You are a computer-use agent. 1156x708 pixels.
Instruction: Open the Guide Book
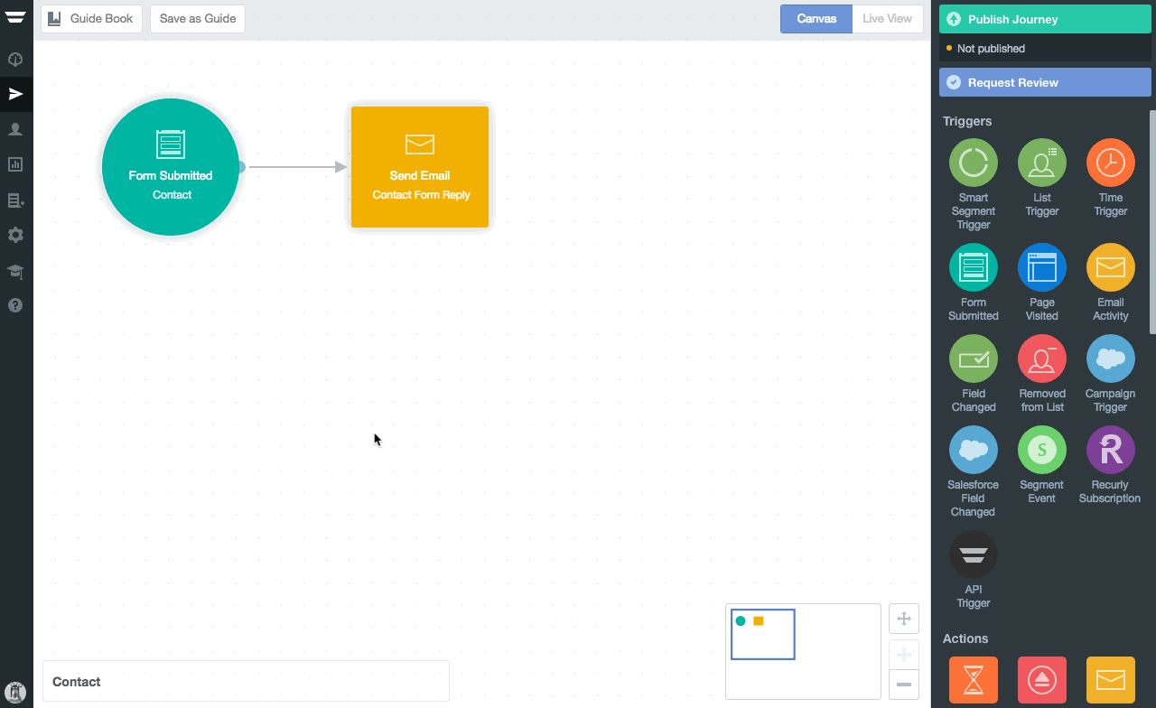pyautogui.click(x=91, y=18)
